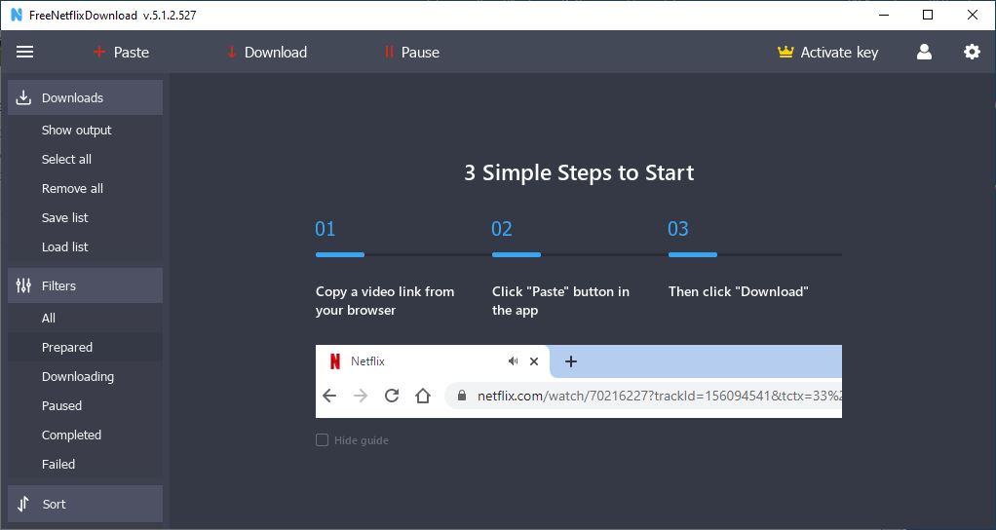Click the Download toolbar button
The height and width of the screenshot is (530, 996).
(x=267, y=52)
